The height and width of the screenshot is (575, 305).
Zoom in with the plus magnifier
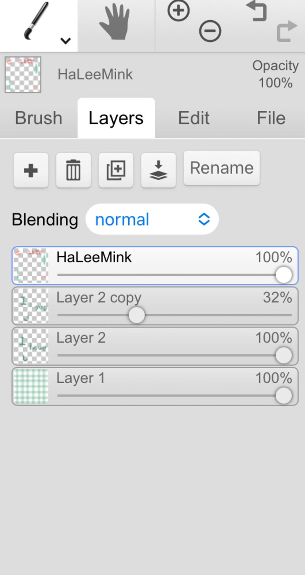pyautogui.click(x=178, y=11)
